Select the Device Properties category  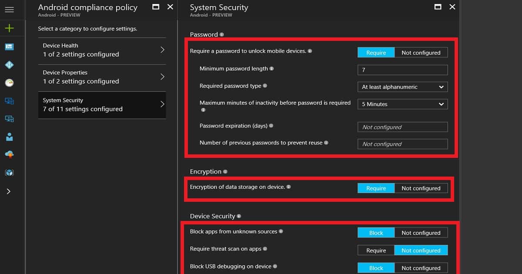pos(102,78)
